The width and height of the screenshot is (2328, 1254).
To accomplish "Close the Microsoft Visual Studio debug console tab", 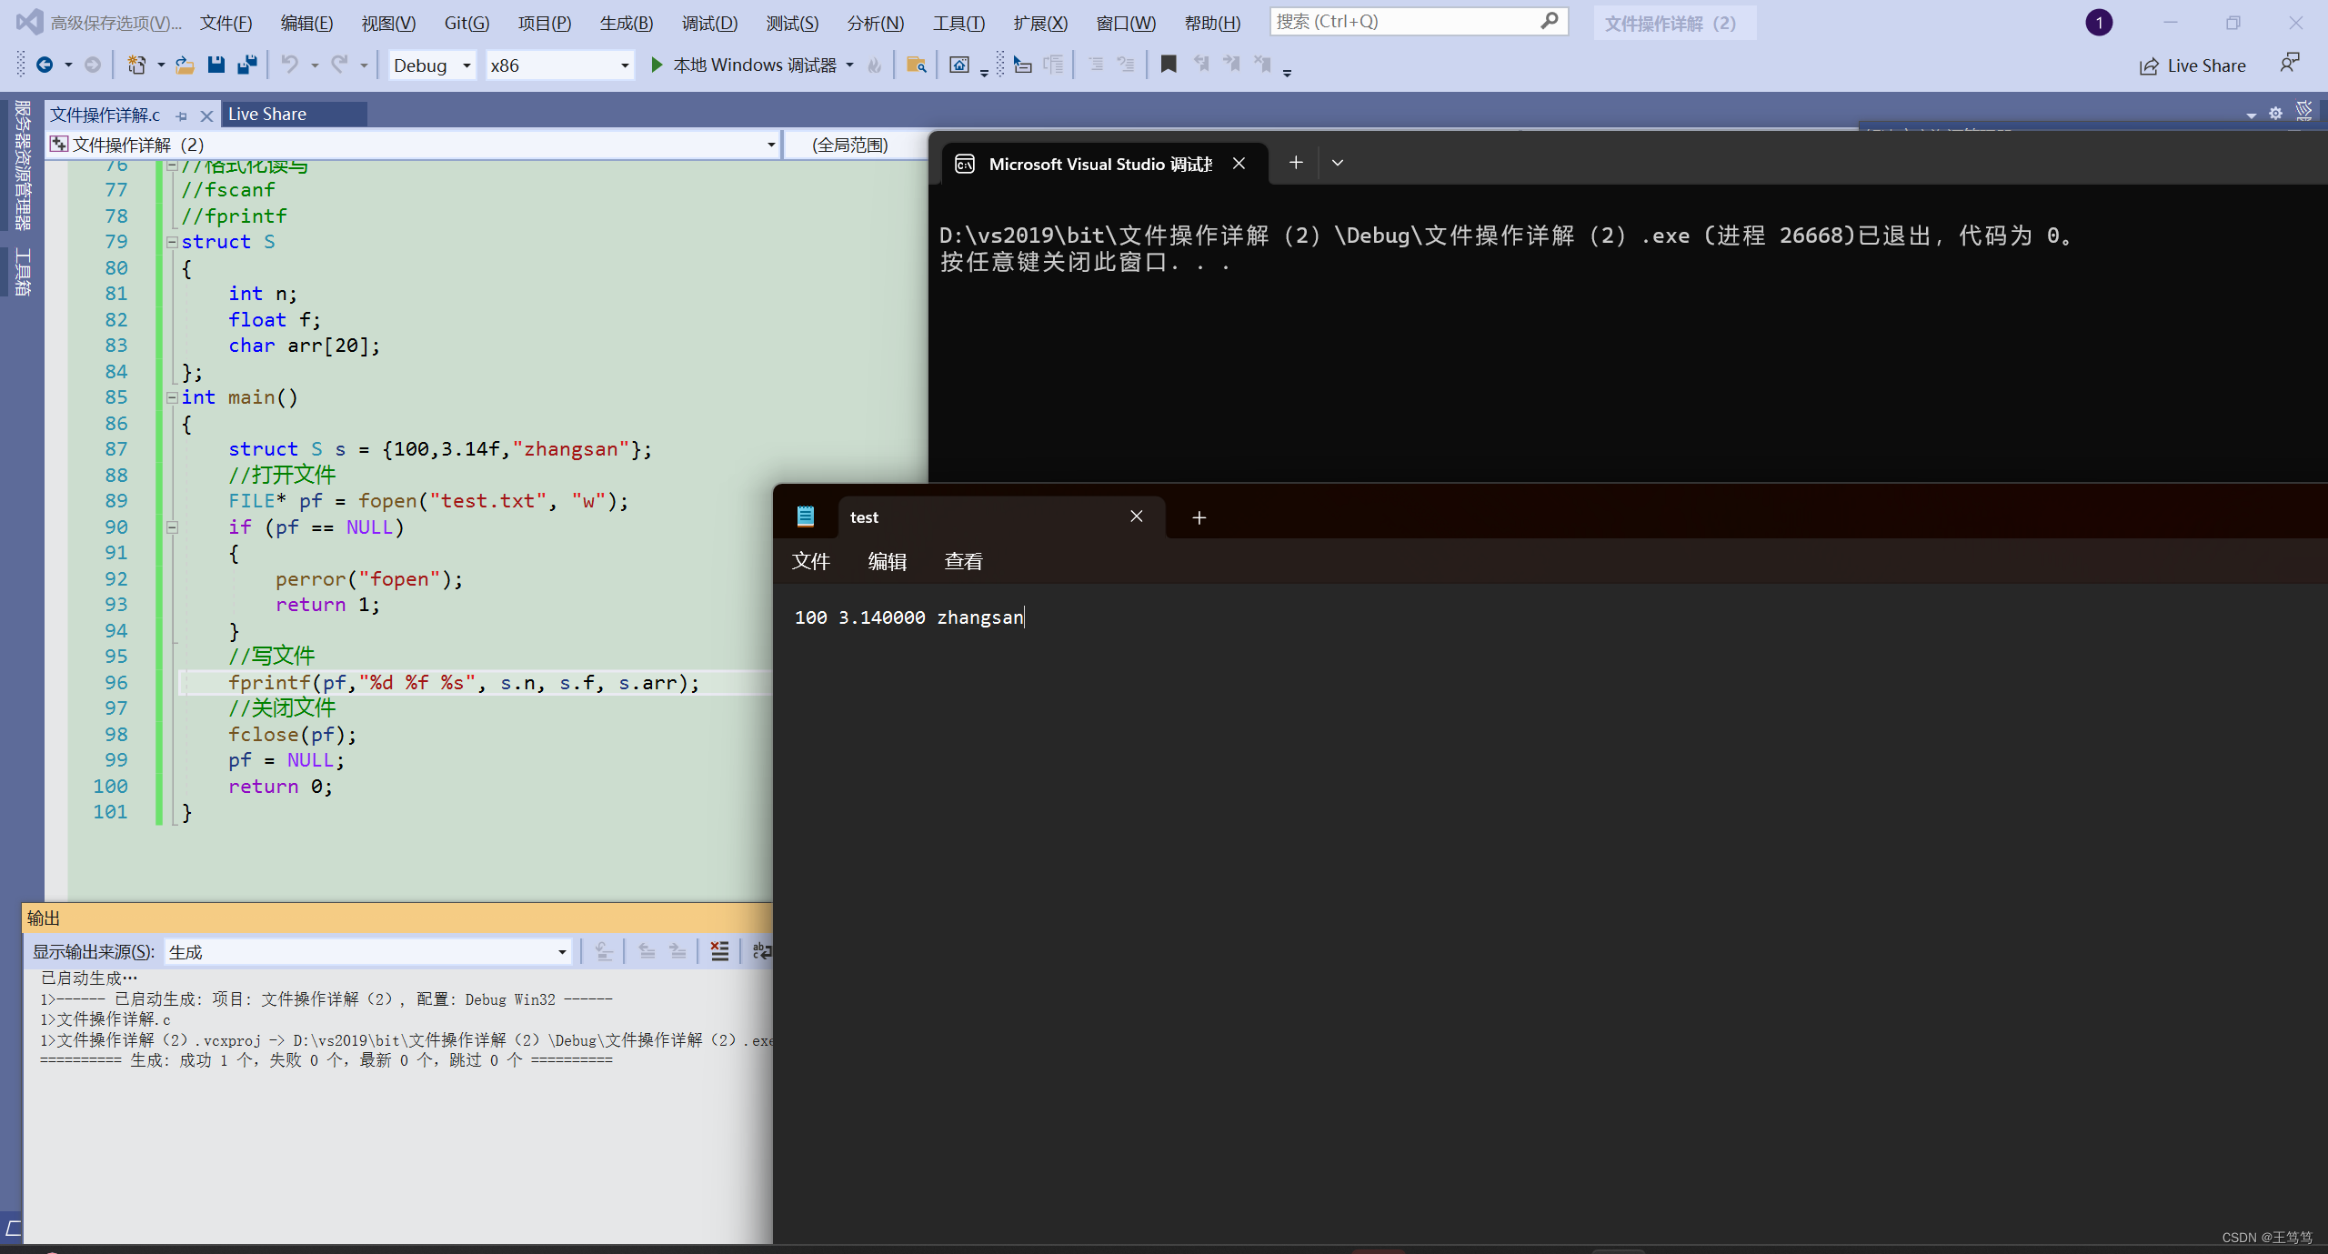I will point(1239,164).
